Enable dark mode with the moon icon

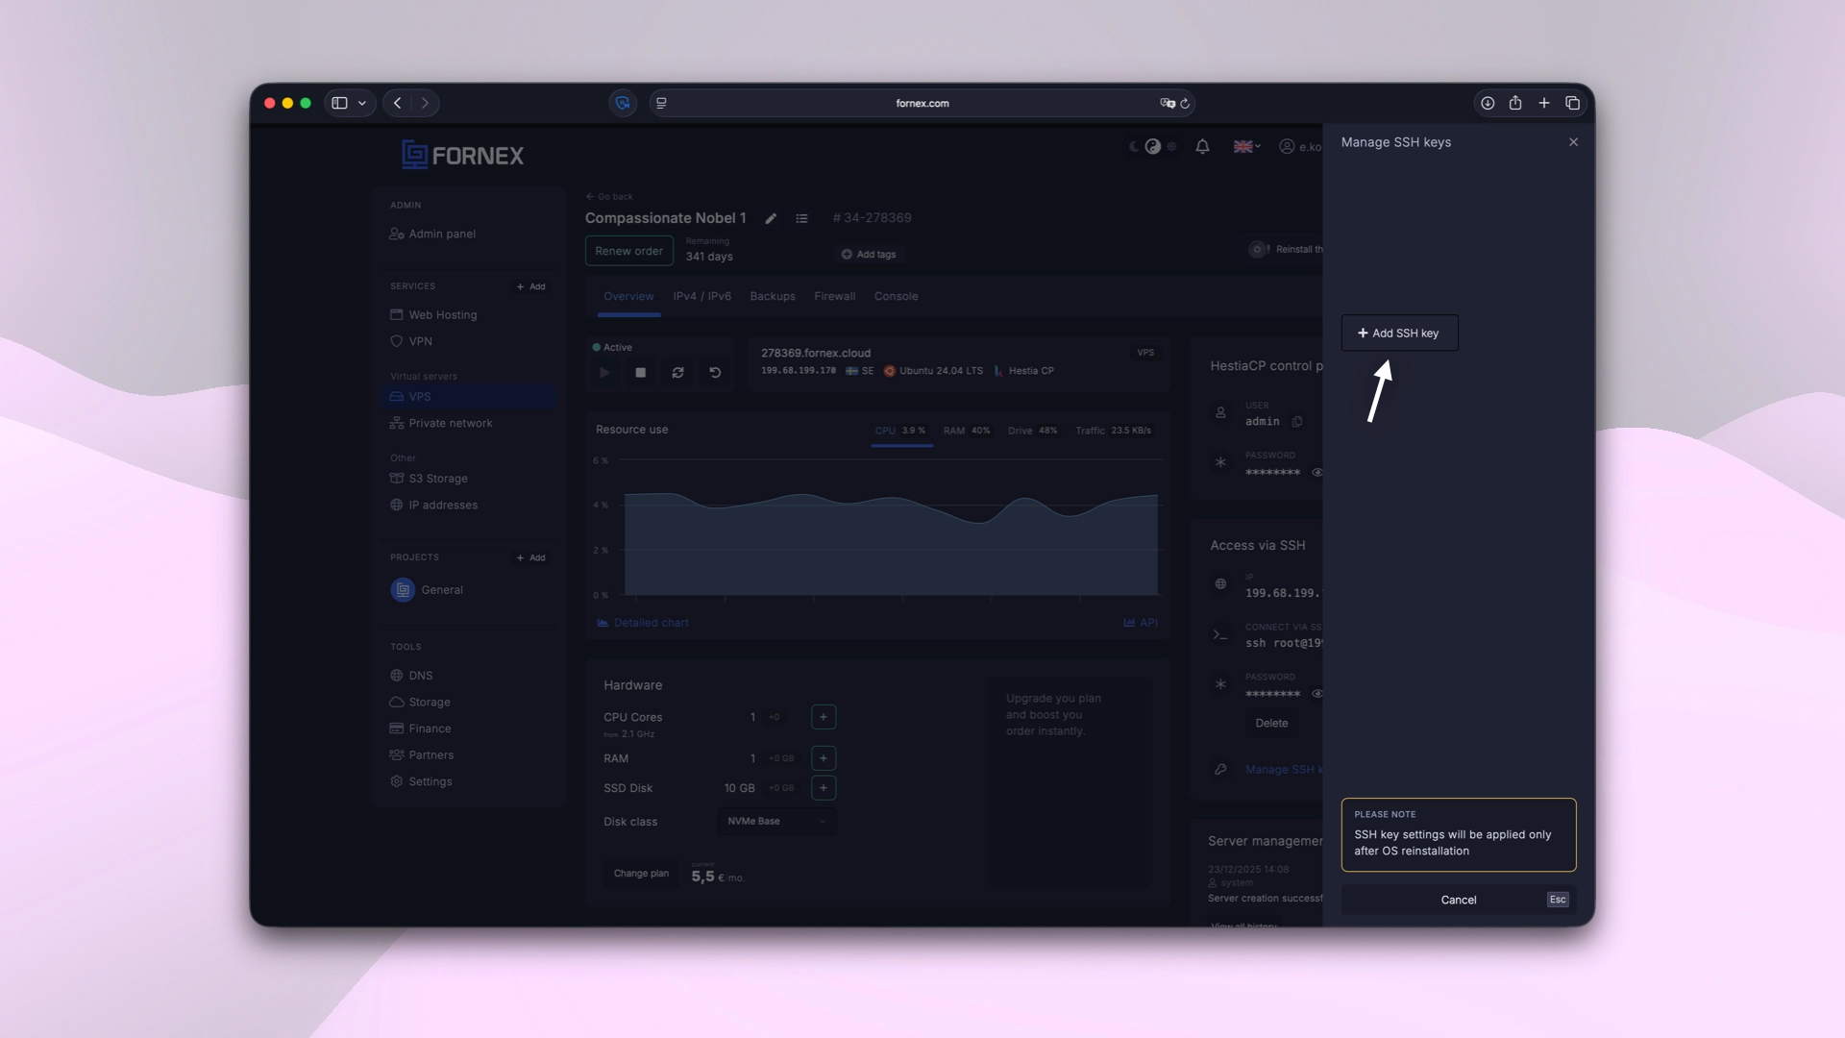pyautogui.click(x=1132, y=146)
